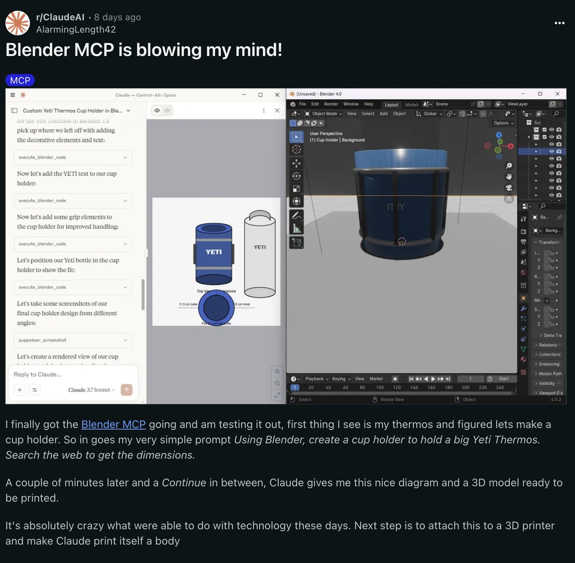Screen dimensions: 575x563
Task: Open the Texture checker properties tab
Action: (x=523, y=372)
